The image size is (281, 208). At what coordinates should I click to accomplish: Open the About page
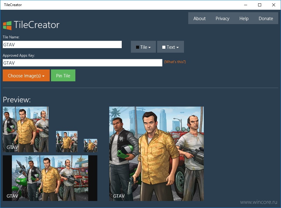tap(199, 18)
